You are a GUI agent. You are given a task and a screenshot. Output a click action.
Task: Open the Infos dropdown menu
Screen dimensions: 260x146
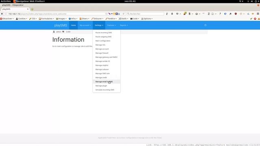click(x=73, y=19)
